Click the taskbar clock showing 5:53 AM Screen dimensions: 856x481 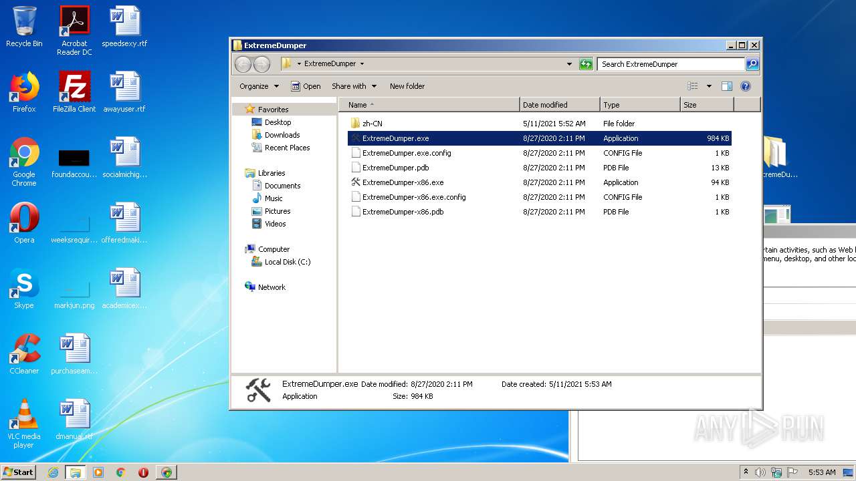tap(821, 472)
